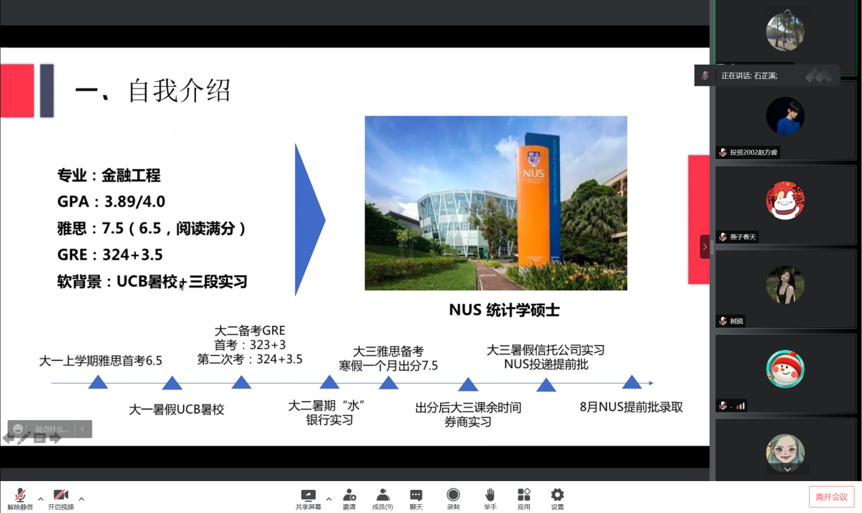Collapse the participant video sidebar
The width and height of the screenshot is (862, 513).
click(704, 246)
